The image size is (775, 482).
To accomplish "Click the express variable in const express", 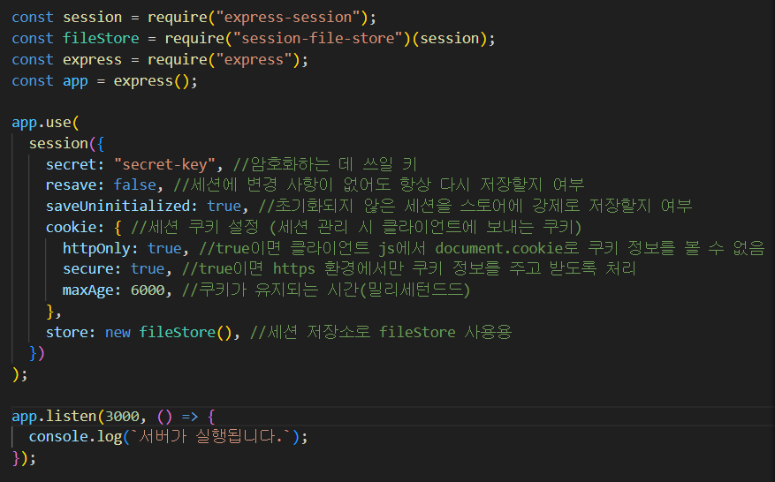I will (93, 60).
